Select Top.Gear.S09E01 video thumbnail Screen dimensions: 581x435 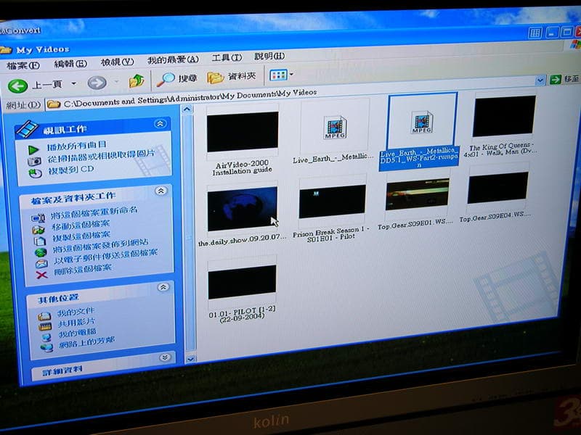[417, 194]
